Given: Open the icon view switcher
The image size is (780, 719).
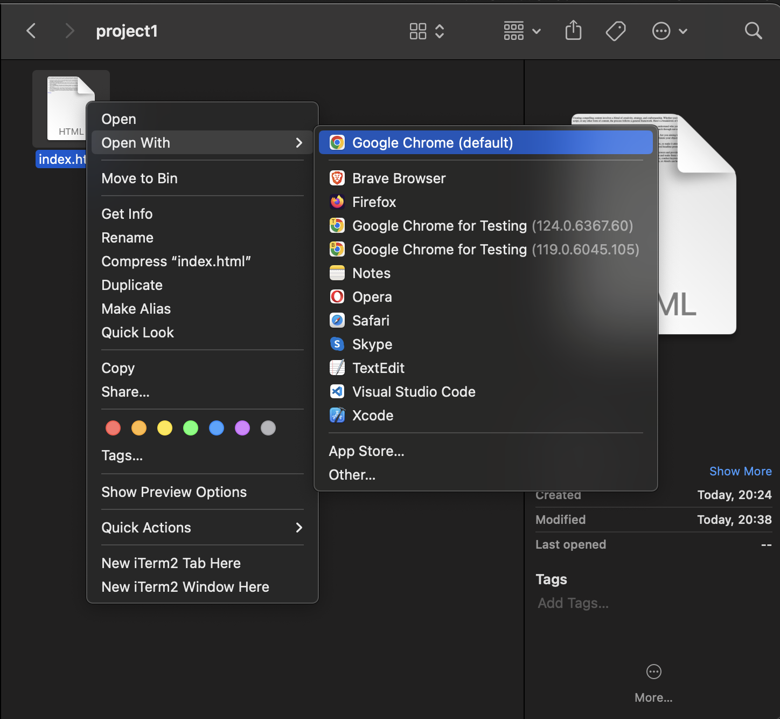Looking at the screenshot, I should (427, 31).
